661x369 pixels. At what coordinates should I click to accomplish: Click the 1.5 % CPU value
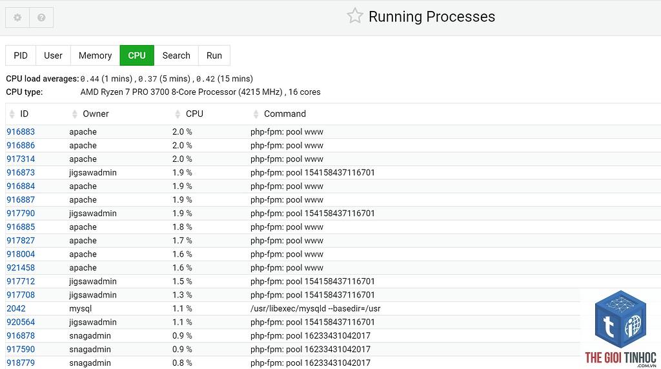coord(182,281)
